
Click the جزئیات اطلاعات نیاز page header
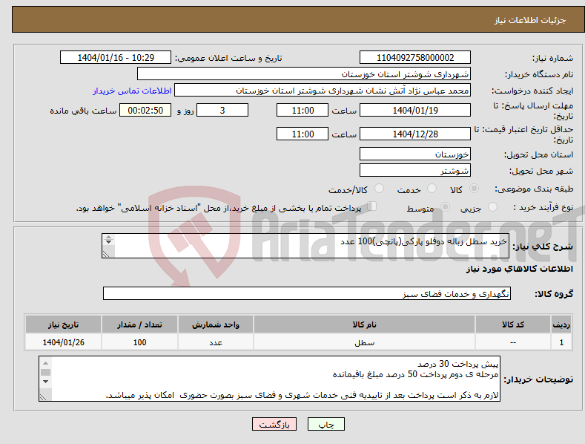tap(530, 20)
